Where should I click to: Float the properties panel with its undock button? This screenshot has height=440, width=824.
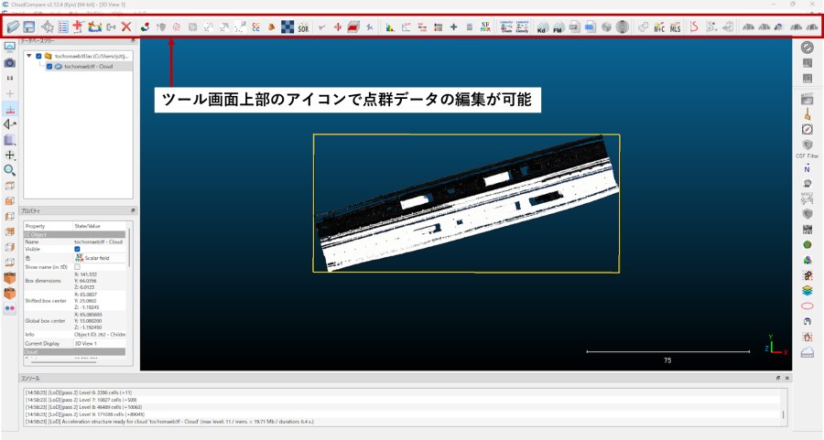[x=133, y=210]
